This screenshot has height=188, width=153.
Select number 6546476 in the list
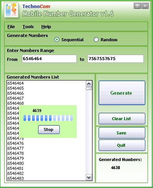(x=15, y=143)
